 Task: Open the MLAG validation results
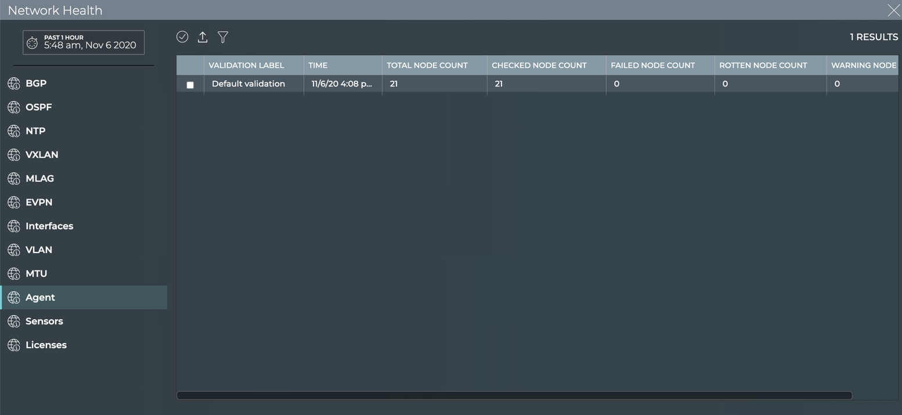tap(39, 179)
